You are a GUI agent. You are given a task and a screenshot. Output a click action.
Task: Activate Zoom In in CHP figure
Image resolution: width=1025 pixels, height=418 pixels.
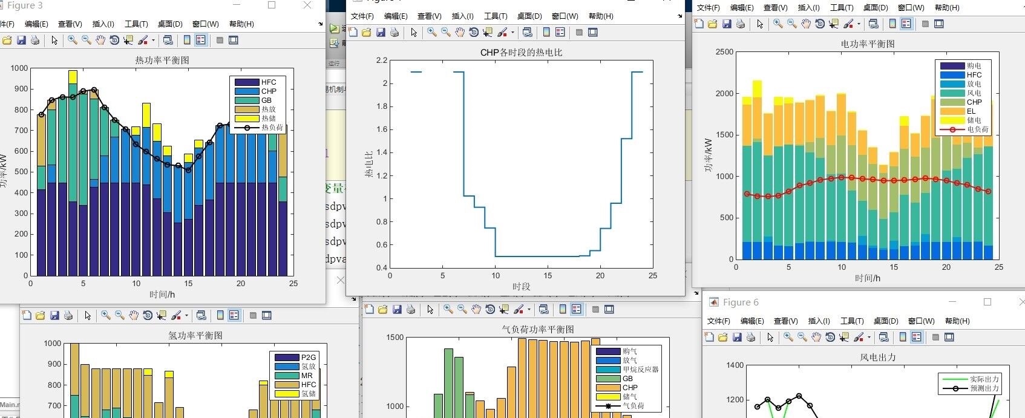click(432, 32)
